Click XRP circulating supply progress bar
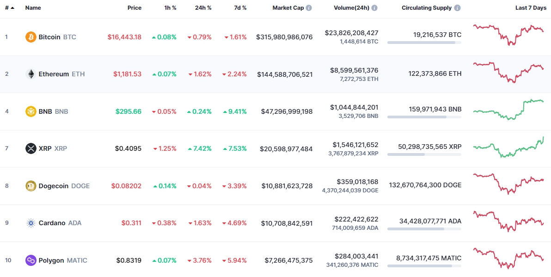Viewport: 551px width, 277px height. pos(424,154)
